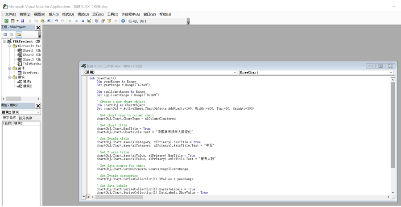Click the Find binoculars icon
This screenshot has width=401, height=207.
tap(49, 21)
